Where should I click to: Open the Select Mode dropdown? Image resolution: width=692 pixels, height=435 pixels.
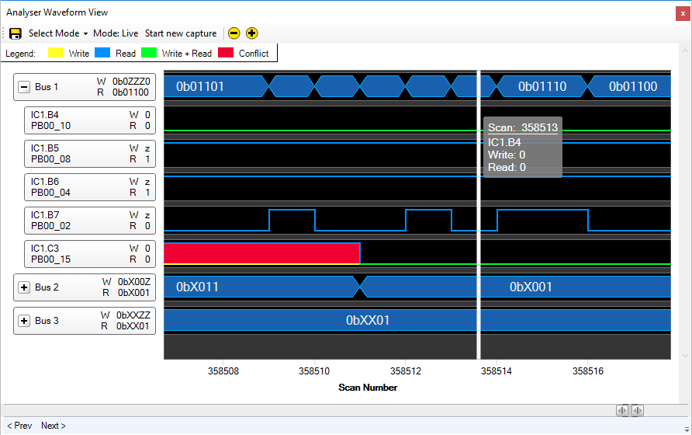point(58,33)
